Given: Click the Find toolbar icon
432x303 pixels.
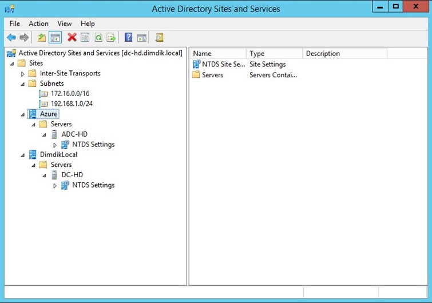Looking at the screenshot, I should (159, 37).
